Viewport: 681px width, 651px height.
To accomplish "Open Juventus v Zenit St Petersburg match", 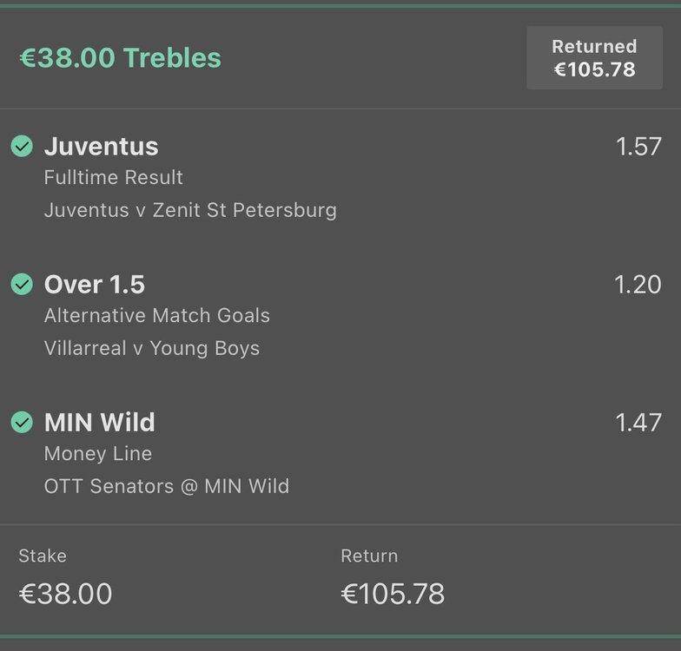I will click(x=190, y=210).
